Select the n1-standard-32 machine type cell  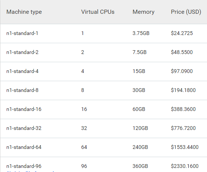coord(24,128)
